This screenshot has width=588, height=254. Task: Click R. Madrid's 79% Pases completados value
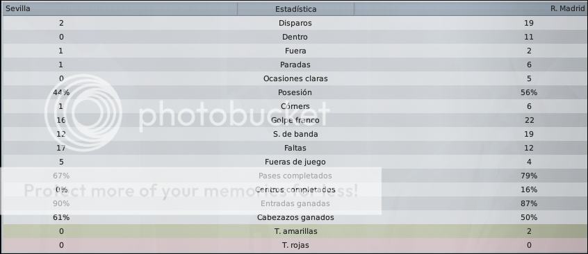tap(529, 176)
